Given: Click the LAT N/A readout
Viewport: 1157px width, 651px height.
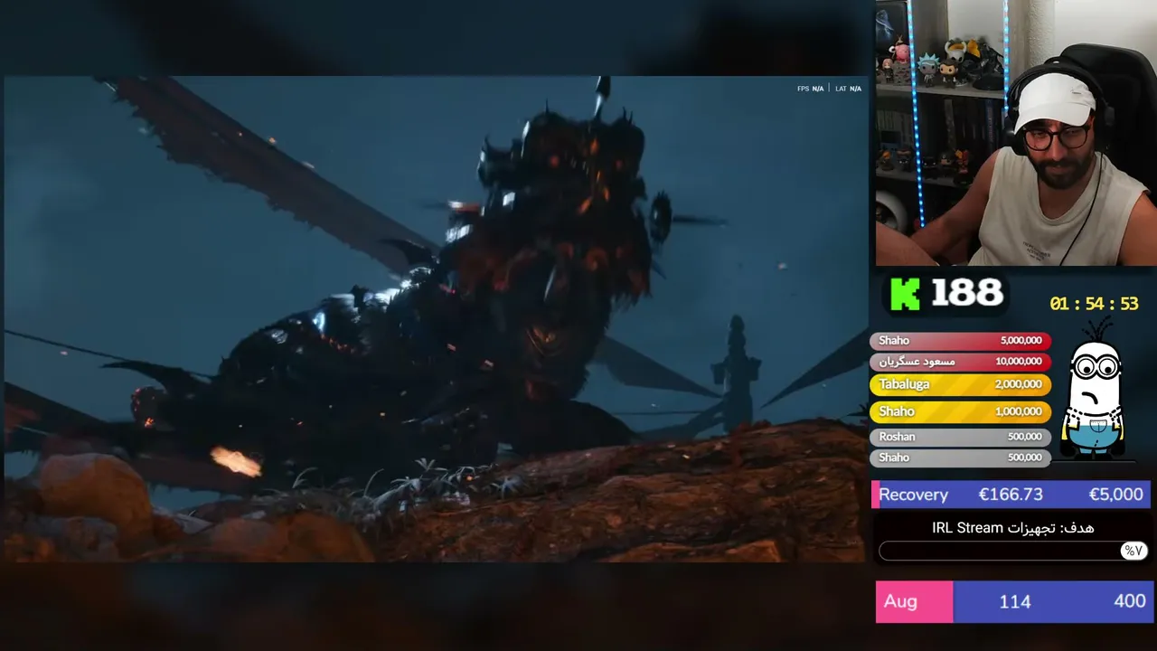Looking at the screenshot, I should [x=848, y=89].
